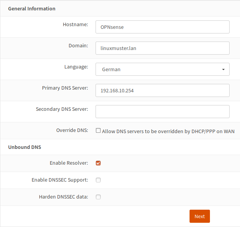Edit the Domain field linuxmuster.lan
Image resolution: width=240 pixels, height=227 pixels.
click(x=163, y=48)
